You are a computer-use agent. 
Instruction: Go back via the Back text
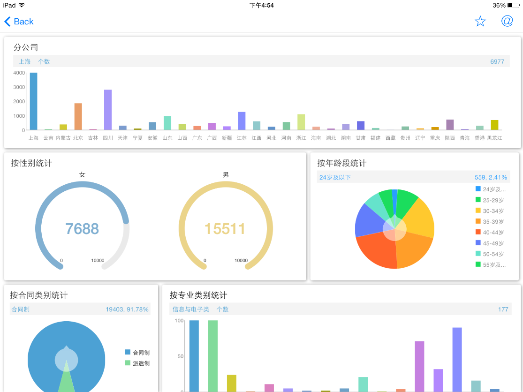tap(23, 22)
